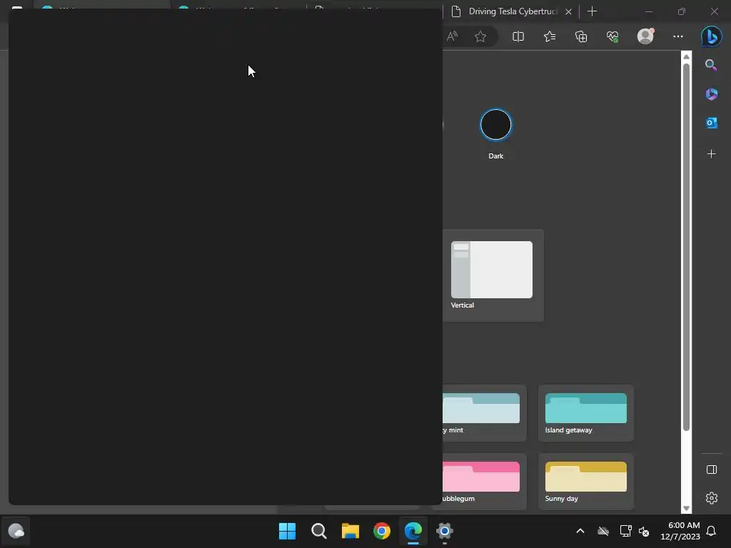This screenshot has height=548, width=731.
Task: Open the weather widget on taskbar
Action: [x=16, y=531]
